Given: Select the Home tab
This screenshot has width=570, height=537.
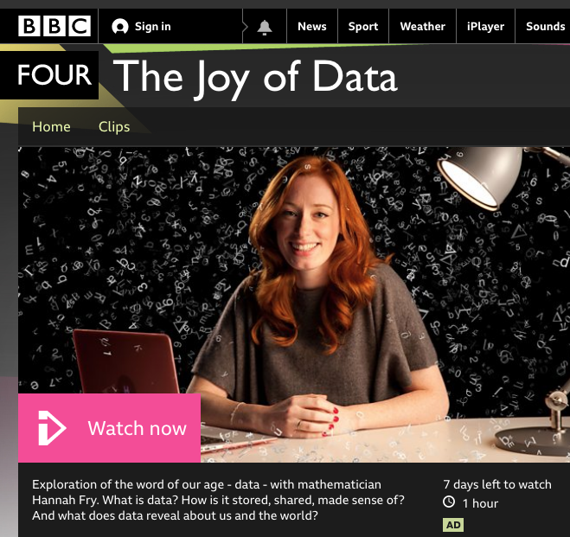Looking at the screenshot, I should click(x=51, y=127).
